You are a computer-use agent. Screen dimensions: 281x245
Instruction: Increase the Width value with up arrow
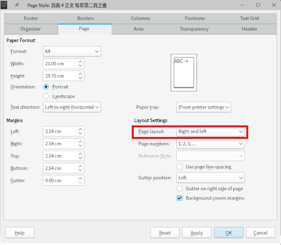point(81,61)
